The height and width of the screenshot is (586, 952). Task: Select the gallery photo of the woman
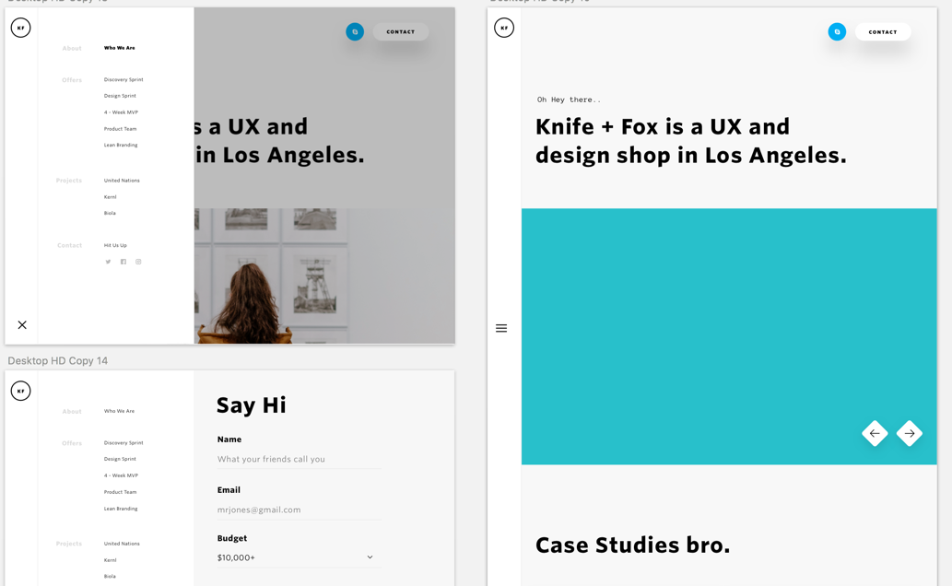pyautogui.click(x=324, y=276)
